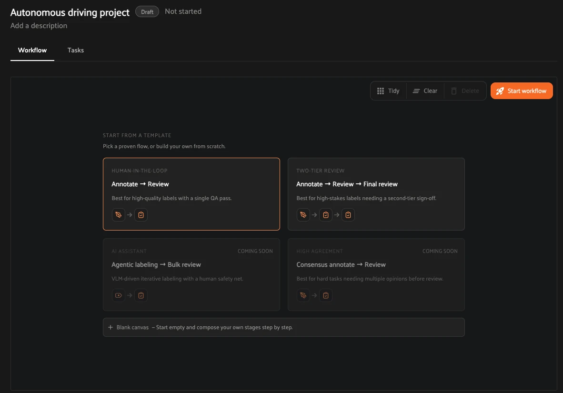Image resolution: width=563 pixels, height=393 pixels.
Task: Click agentic labeling icon in AI Assistant card
Action: click(119, 295)
